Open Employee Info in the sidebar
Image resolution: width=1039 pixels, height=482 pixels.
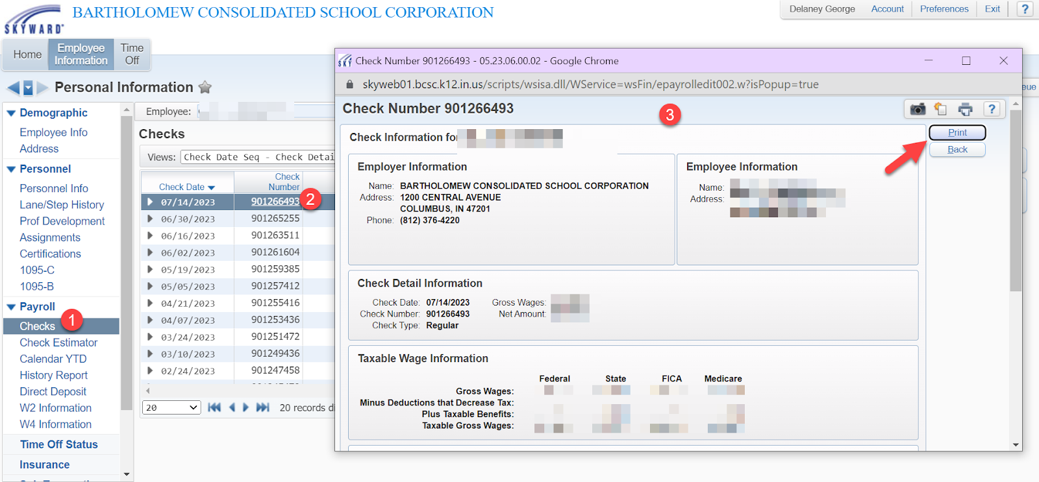53,132
